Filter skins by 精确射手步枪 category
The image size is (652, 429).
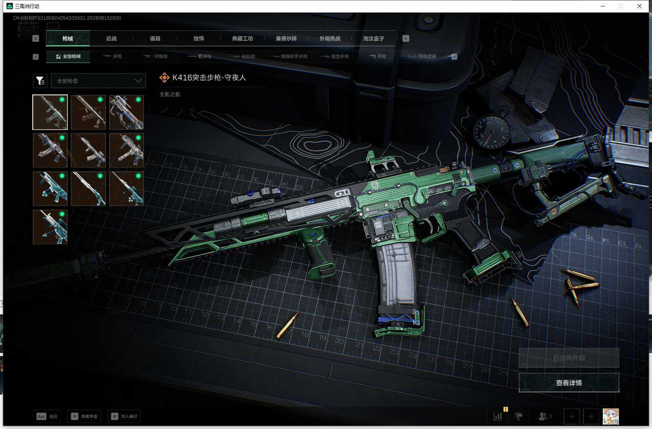tap(289, 57)
